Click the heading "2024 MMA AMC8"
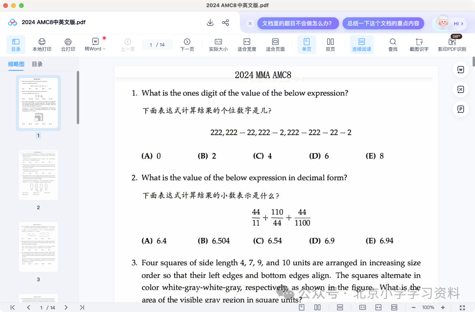The height and width of the screenshot is (312, 475). click(x=263, y=75)
